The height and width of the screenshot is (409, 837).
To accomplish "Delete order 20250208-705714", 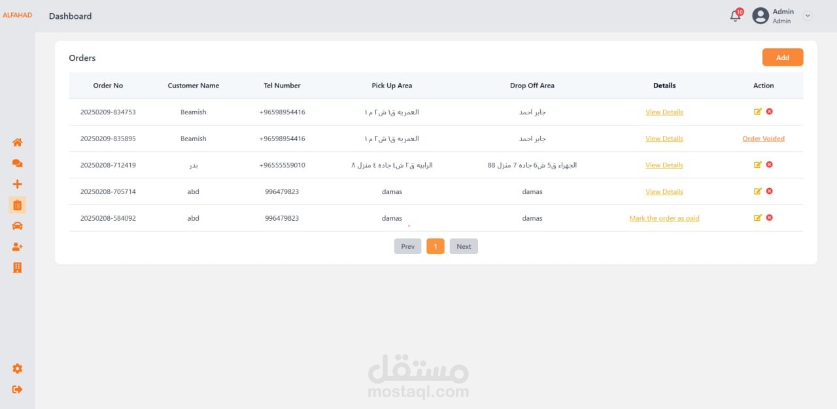I will click(770, 191).
